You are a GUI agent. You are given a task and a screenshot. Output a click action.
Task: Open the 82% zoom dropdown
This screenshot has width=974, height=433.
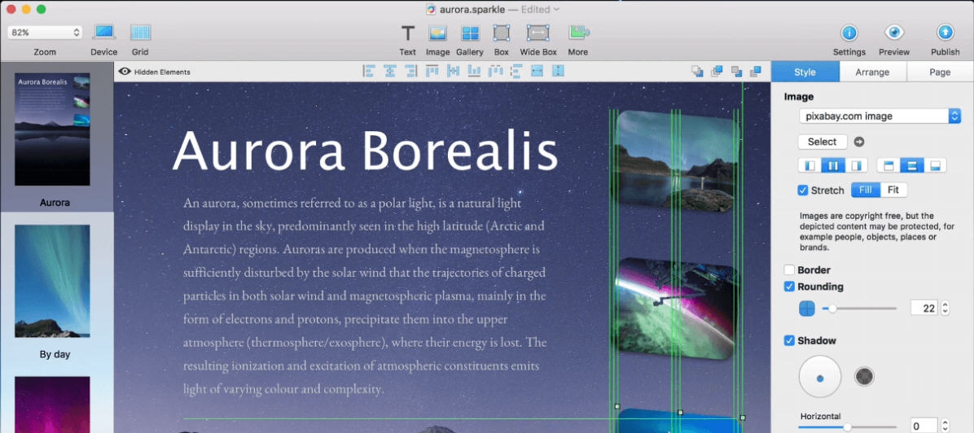click(45, 33)
